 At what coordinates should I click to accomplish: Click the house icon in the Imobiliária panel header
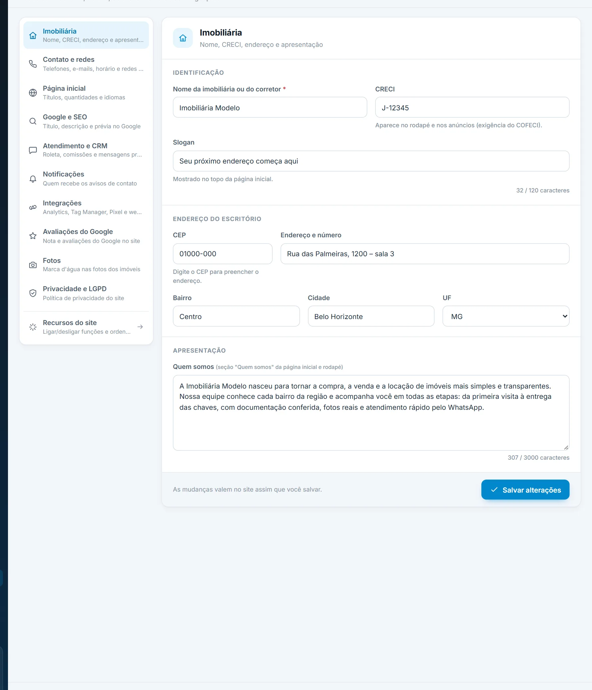[x=183, y=38]
